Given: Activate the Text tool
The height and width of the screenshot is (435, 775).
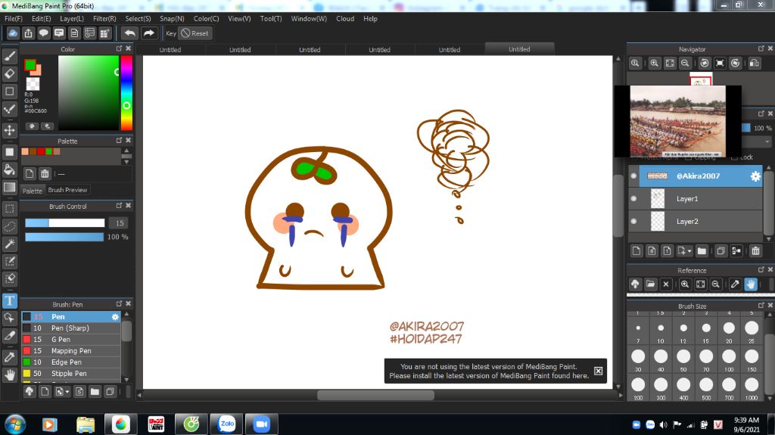Looking at the screenshot, I should coord(9,300).
